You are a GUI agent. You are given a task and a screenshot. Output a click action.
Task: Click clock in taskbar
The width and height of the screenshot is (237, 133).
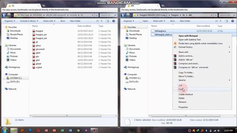tap(228, 130)
